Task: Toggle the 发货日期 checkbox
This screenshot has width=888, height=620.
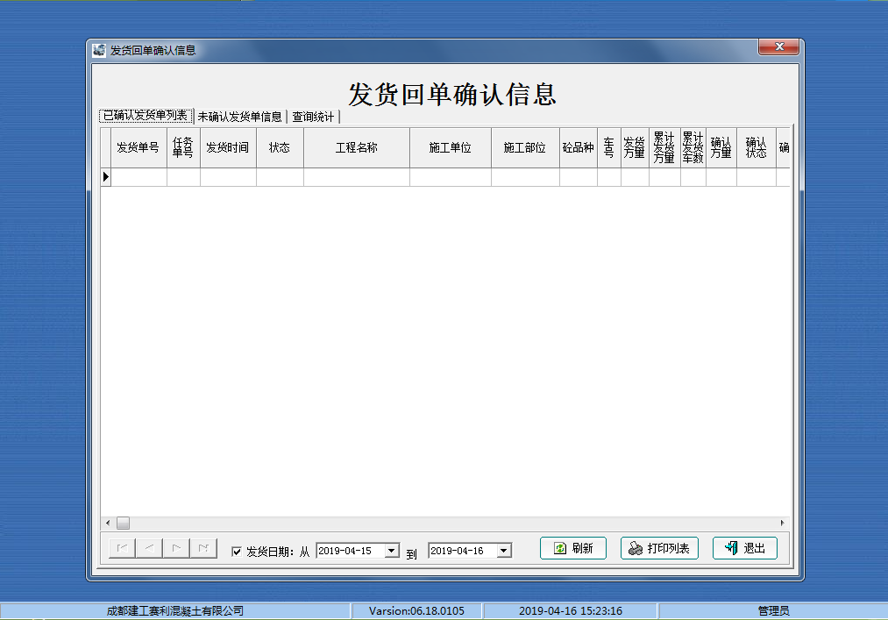Action: [237, 552]
